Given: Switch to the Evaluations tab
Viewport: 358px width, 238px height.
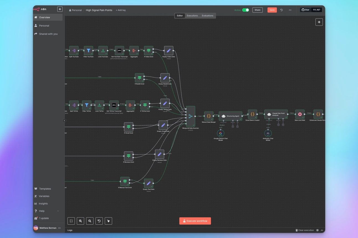Looking at the screenshot, I should click(x=208, y=16).
